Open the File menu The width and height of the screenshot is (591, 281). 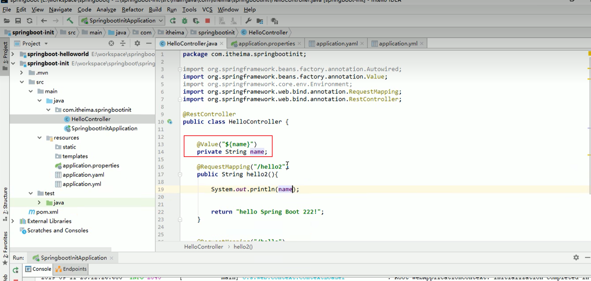[x=6, y=10]
